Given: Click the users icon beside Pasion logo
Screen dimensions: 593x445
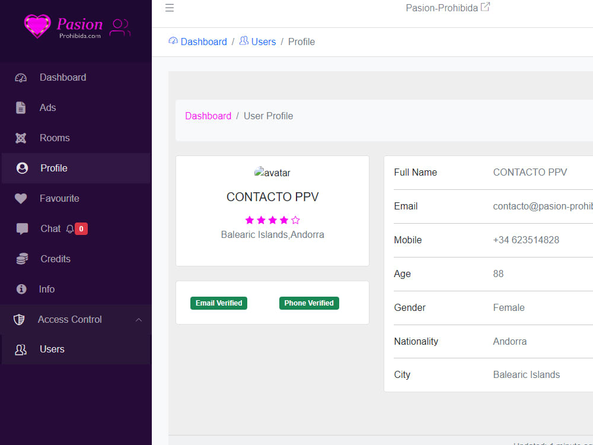Looking at the screenshot, I should pyautogui.click(x=120, y=28).
